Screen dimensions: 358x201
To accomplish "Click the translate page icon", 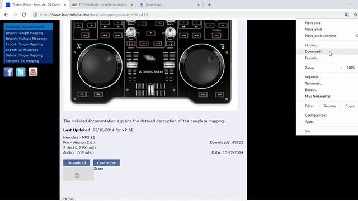I will tap(347, 15).
